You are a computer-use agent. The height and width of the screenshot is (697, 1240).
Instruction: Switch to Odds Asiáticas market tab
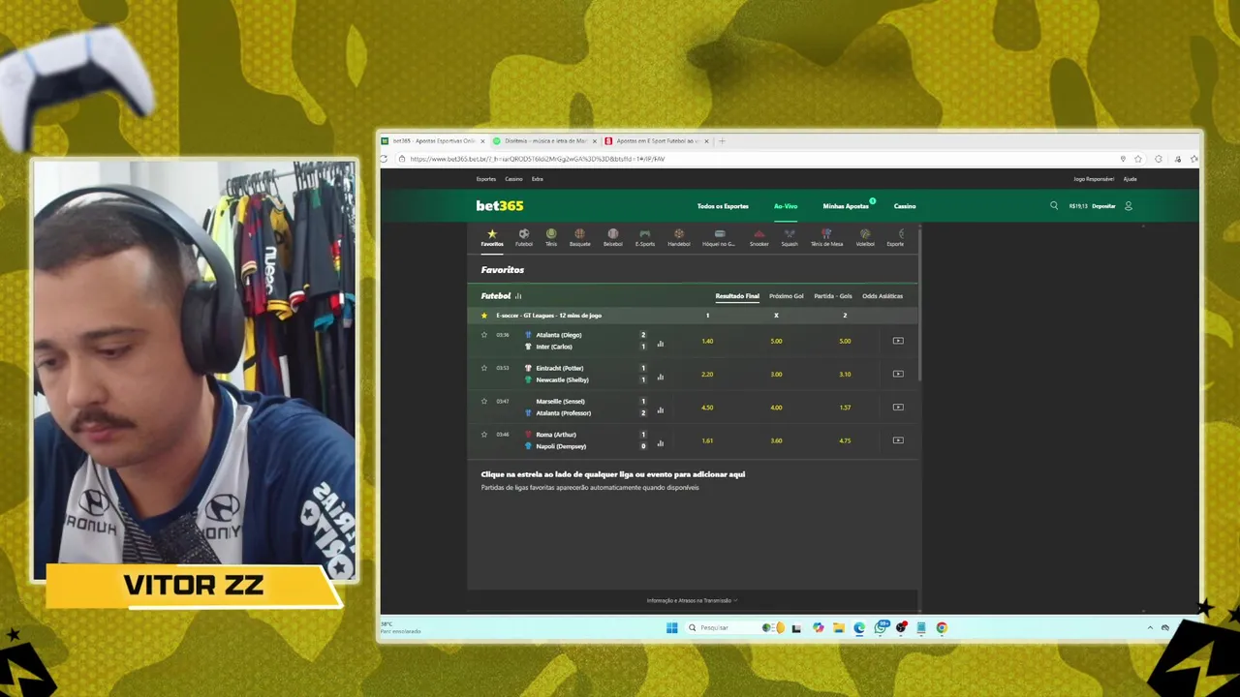click(x=883, y=296)
